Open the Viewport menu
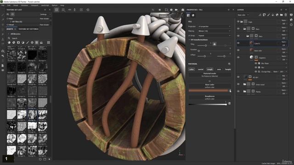Image resolution: width=294 pixels, height=165 pixels. tap(34, 5)
